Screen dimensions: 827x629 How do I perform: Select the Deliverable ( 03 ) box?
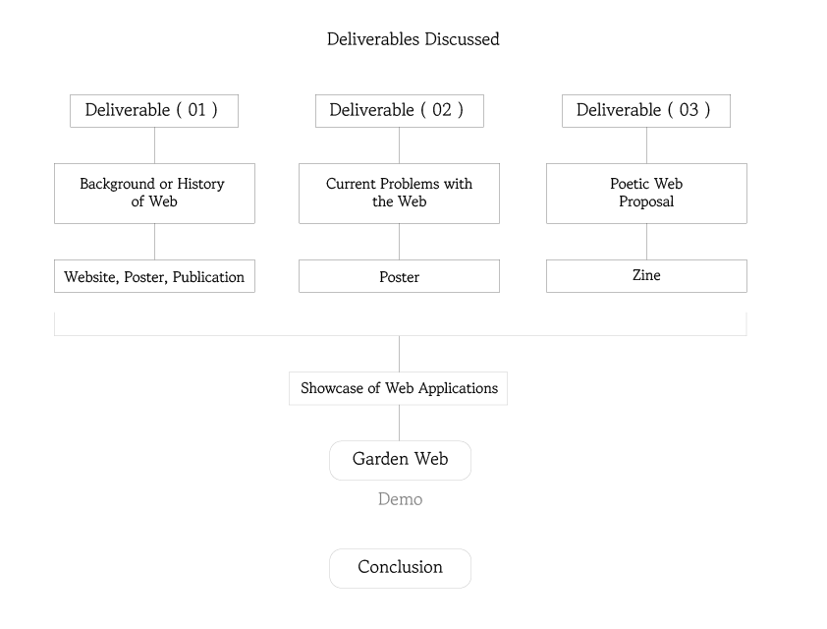click(645, 110)
